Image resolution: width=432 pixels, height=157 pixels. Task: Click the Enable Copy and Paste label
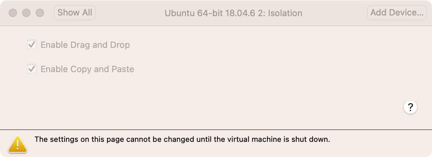[x=87, y=69]
